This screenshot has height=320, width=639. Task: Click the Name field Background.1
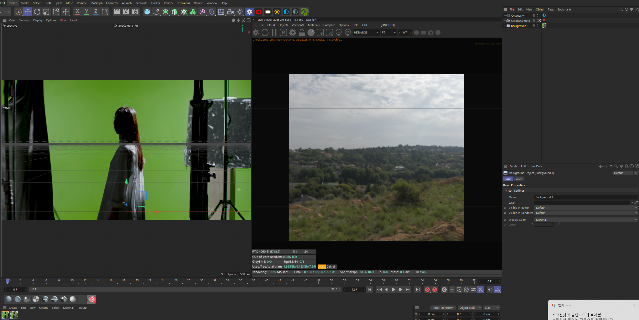point(586,197)
